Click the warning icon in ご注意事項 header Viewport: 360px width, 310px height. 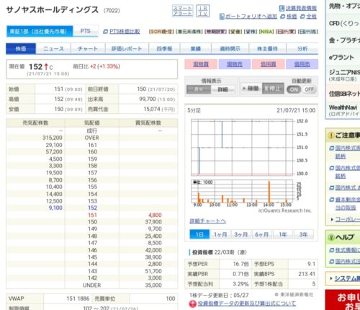pyautogui.click(x=330, y=136)
